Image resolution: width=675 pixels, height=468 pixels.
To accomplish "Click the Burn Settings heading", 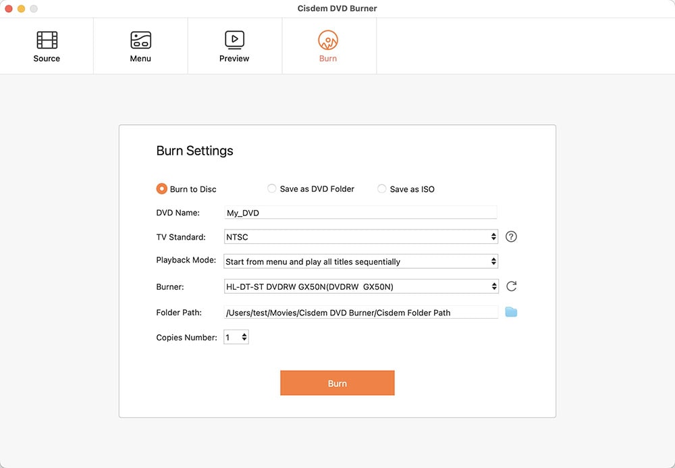I will [x=194, y=151].
